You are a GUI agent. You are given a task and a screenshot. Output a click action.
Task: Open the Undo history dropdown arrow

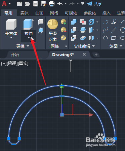66,4
